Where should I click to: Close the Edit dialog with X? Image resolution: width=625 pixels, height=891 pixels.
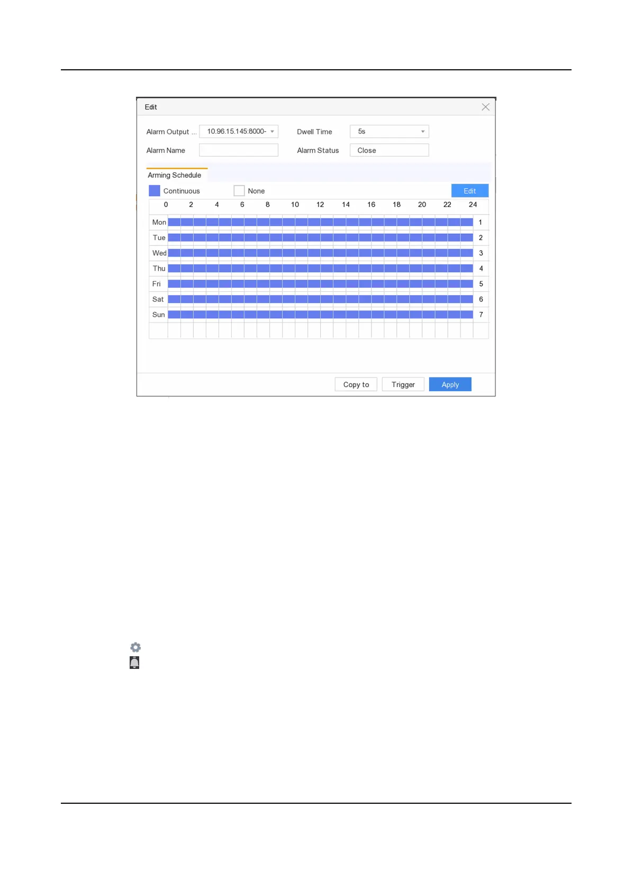coord(485,107)
